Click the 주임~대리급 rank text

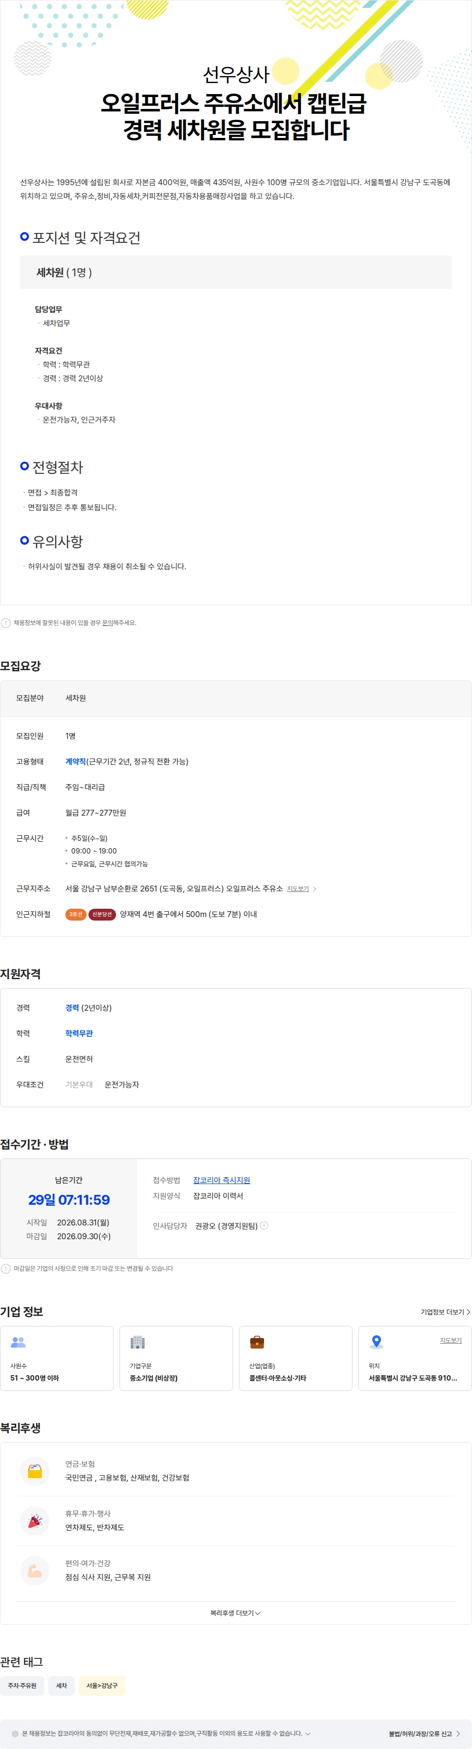85,787
